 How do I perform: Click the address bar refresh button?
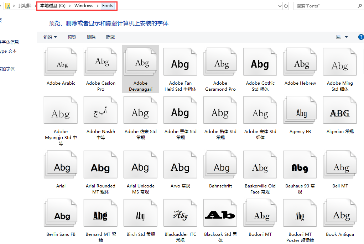286,6
